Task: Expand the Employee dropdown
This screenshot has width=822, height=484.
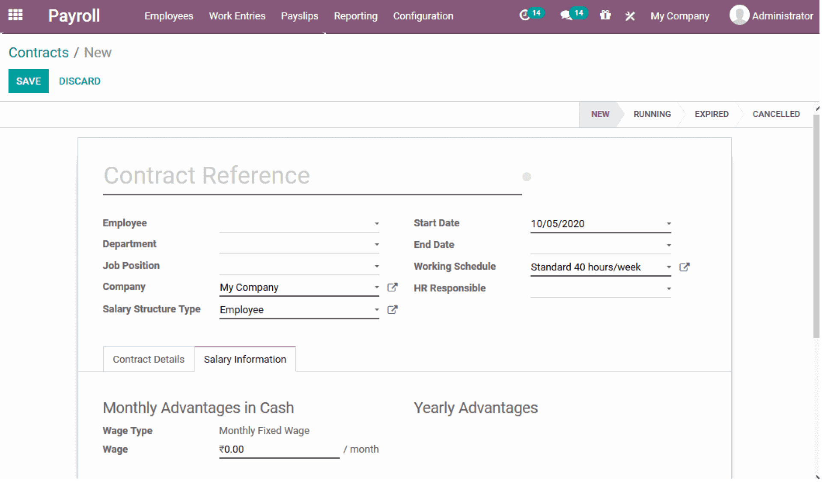Action: (x=376, y=224)
